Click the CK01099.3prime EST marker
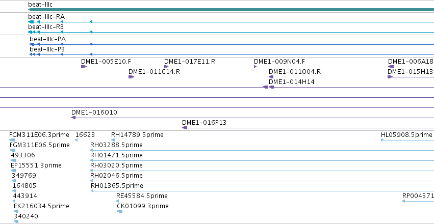The image size is (434, 224). 119,212
